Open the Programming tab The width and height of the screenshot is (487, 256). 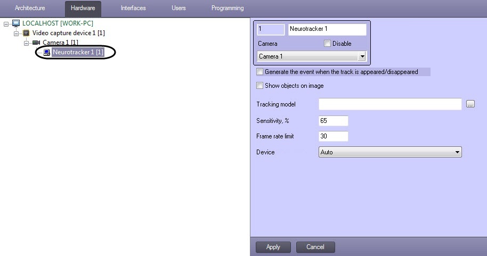coord(228,9)
